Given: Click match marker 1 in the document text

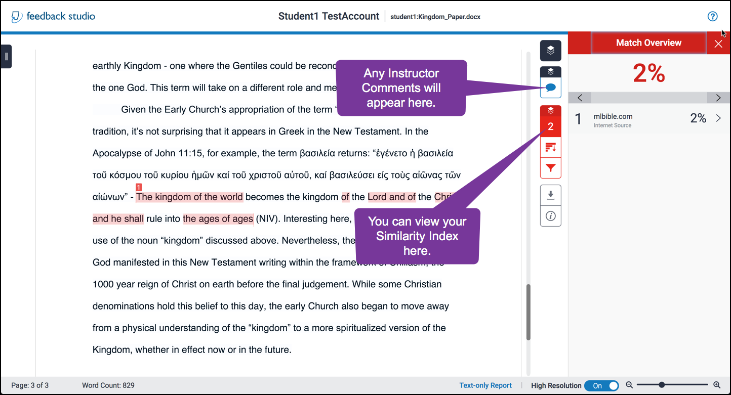Looking at the screenshot, I should (138, 188).
